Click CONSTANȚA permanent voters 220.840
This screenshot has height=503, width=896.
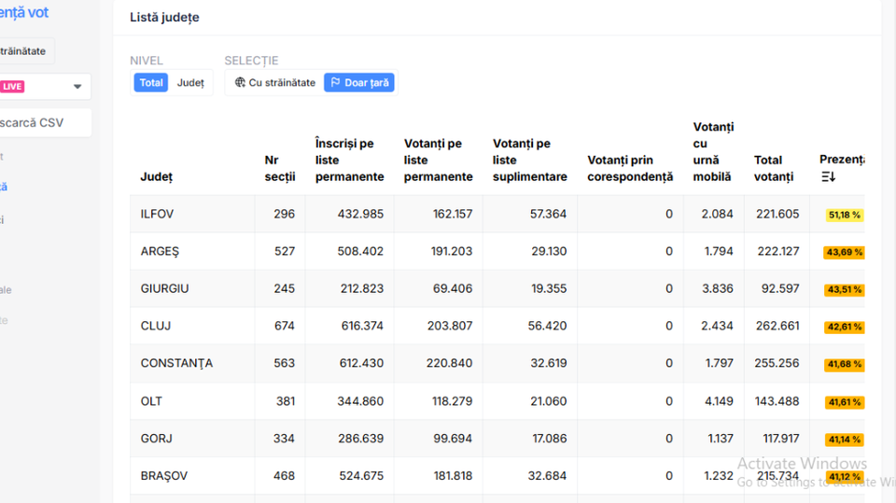[x=449, y=364]
